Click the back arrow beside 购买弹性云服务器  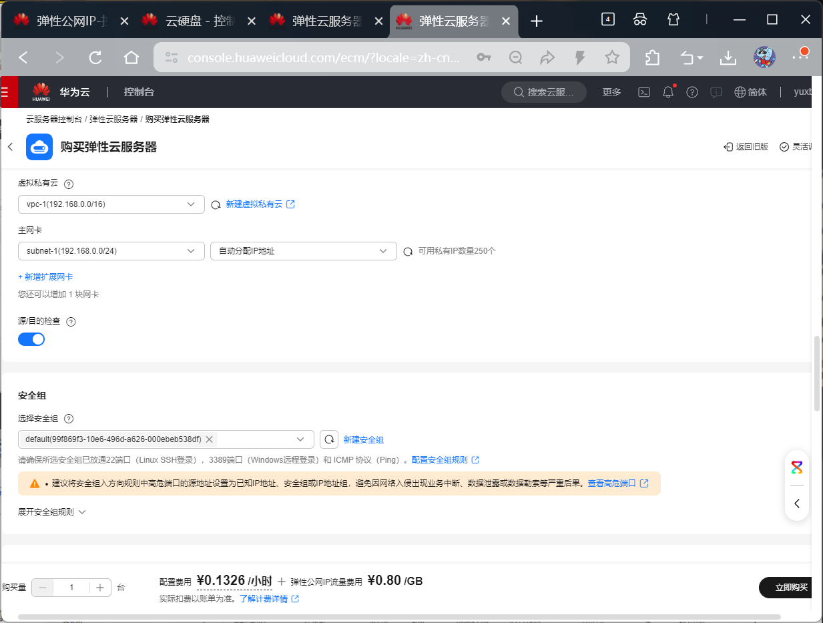(10, 147)
